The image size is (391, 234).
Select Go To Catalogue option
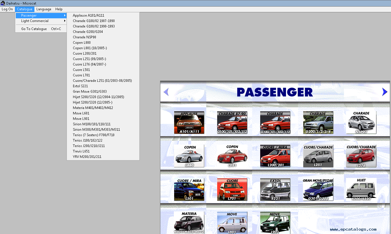pyautogui.click(x=41, y=29)
